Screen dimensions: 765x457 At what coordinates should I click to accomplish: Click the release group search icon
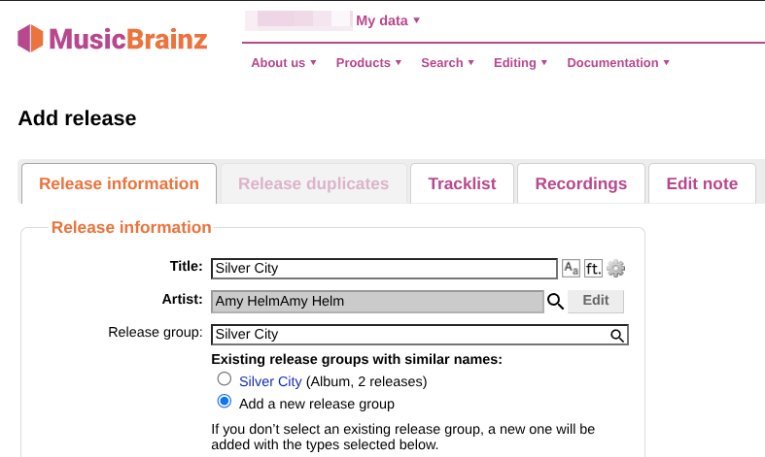pyautogui.click(x=617, y=336)
